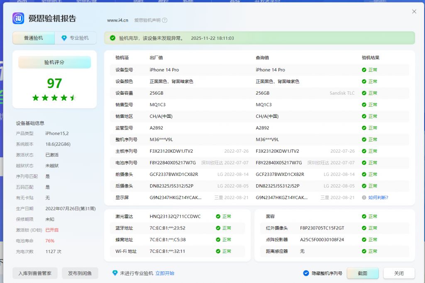Click the green check beside Wi-Fi 地址
Image resolution: width=425 pixels, height=283 pixels.
218,252
